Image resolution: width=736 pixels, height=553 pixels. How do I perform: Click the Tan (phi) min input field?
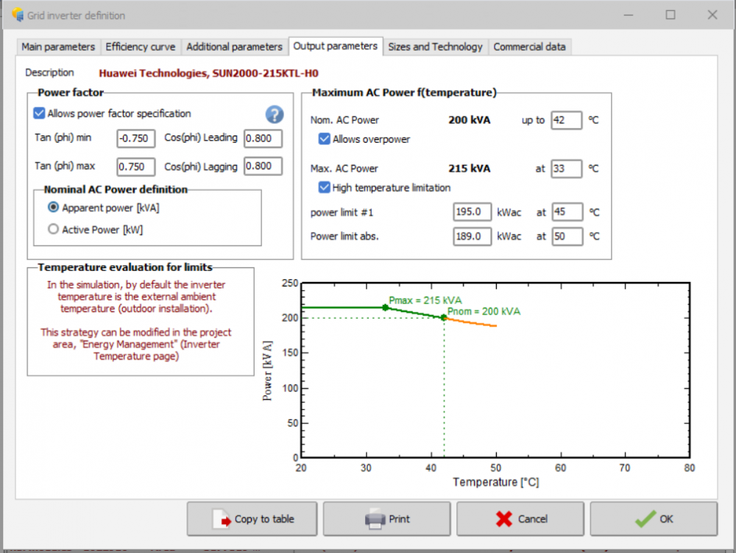coord(135,138)
